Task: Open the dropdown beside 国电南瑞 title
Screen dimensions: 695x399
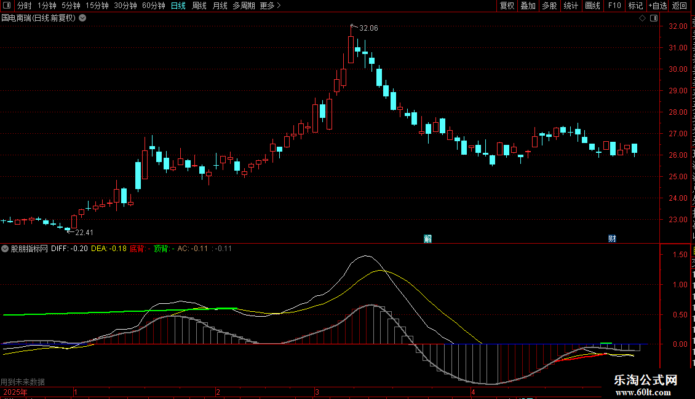Action: (x=82, y=18)
